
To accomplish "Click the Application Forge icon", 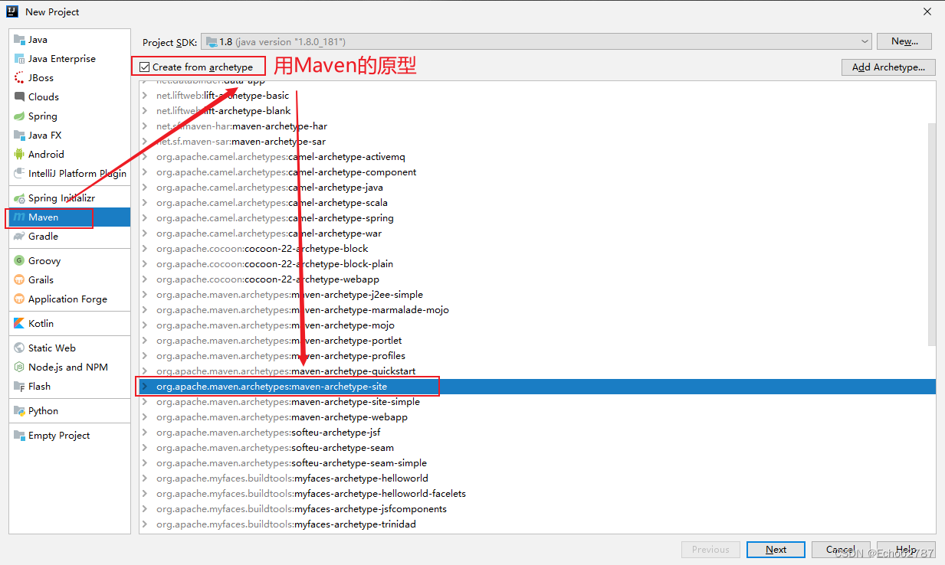I will [19, 299].
